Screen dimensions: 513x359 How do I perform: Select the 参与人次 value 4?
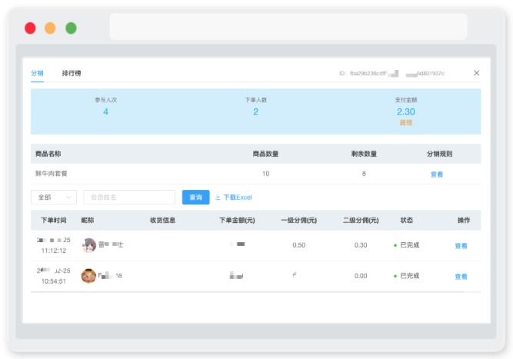coord(105,111)
